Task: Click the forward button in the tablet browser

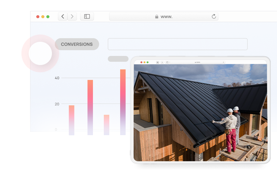Action: [162, 62]
